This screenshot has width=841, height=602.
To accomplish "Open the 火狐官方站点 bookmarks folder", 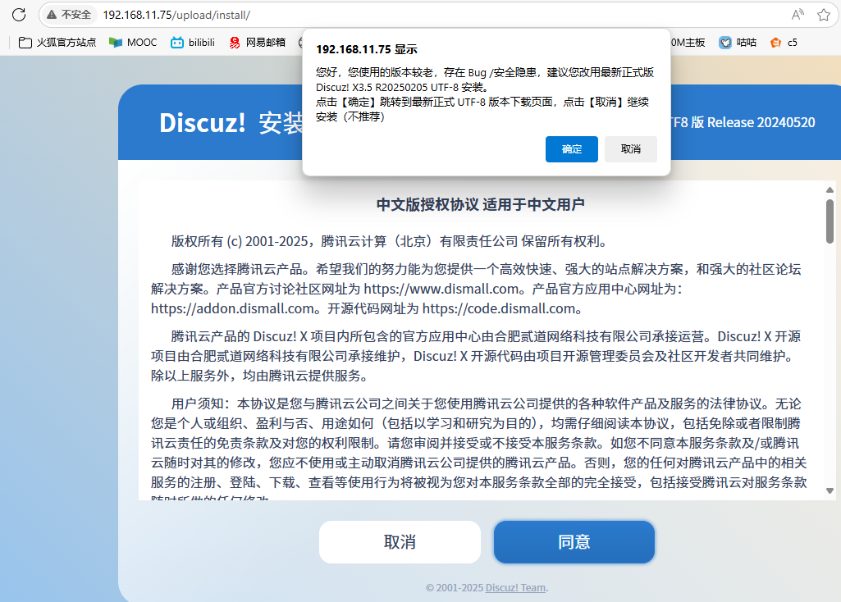I will click(x=57, y=43).
